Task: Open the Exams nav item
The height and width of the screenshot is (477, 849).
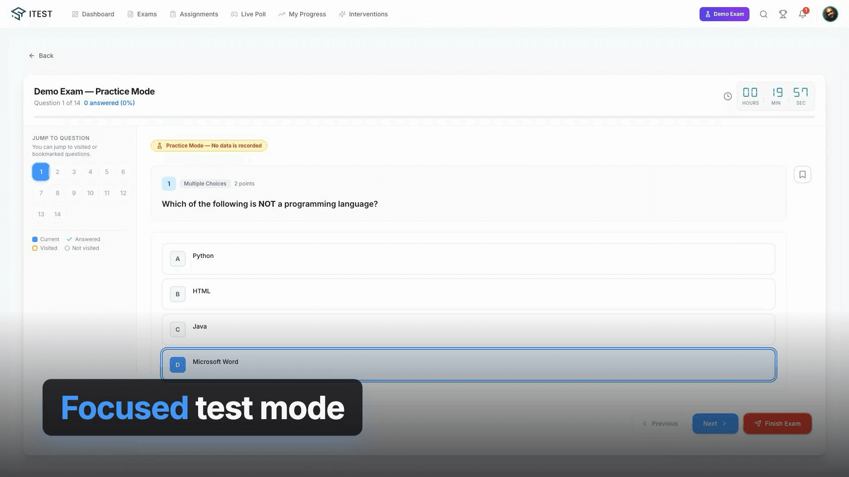Action: pos(142,14)
